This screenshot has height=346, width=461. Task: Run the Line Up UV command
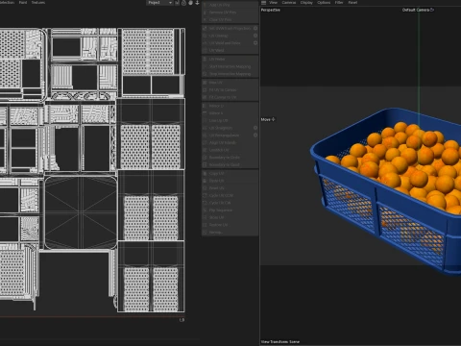(x=218, y=120)
